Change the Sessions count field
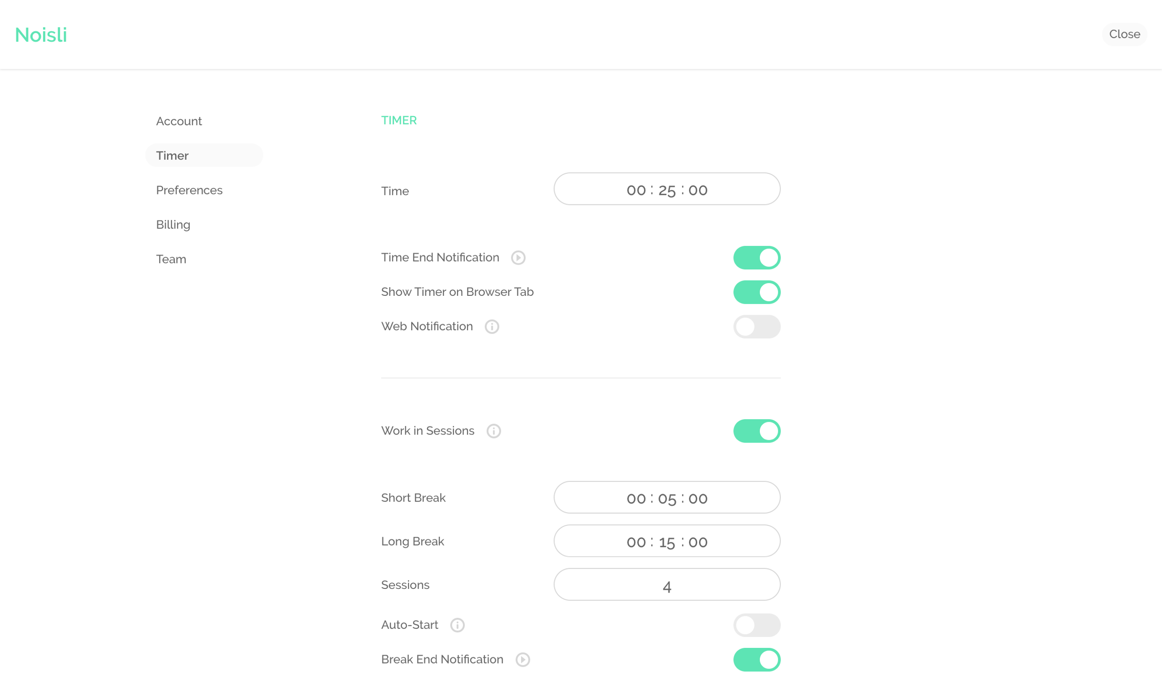1162x695 pixels. click(x=667, y=585)
